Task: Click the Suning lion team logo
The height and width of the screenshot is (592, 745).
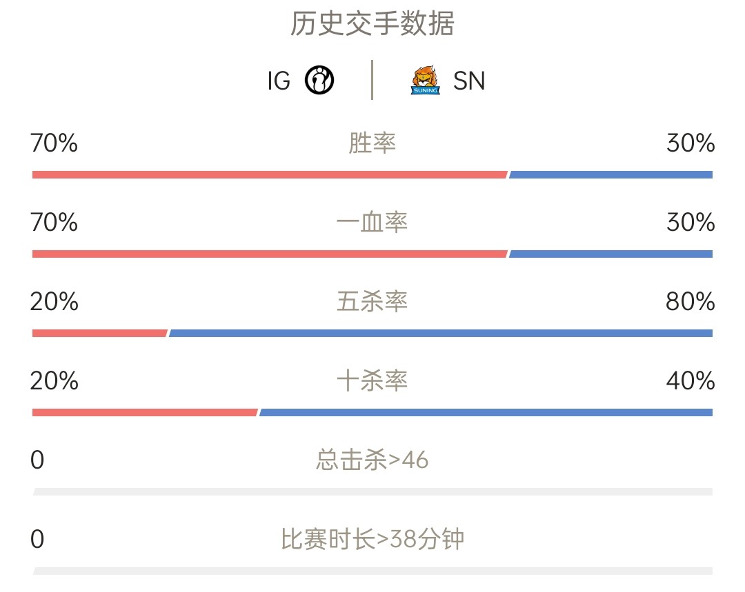Action: click(425, 80)
